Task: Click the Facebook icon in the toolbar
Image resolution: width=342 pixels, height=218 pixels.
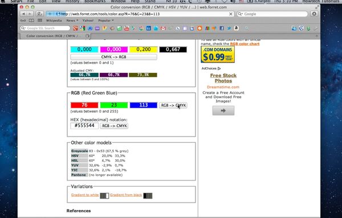Action: (x=221, y=28)
